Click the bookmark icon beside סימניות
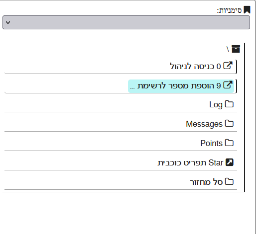The width and height of the screenshot is (260, 234). (x=247, y=10)
